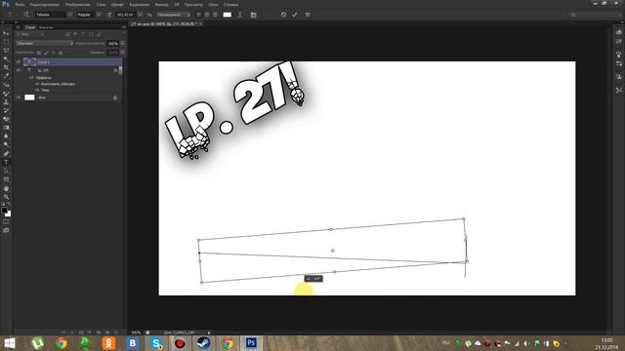Hide the selected Слой 1 layer
Viewport: 625px width, 351px height.
(19, 61)
